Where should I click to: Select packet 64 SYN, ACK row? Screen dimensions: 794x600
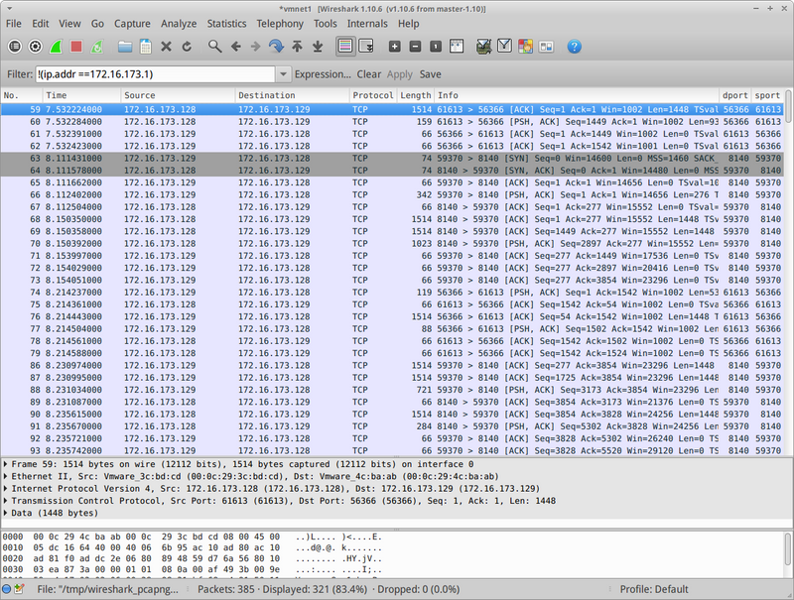[392, 171]
